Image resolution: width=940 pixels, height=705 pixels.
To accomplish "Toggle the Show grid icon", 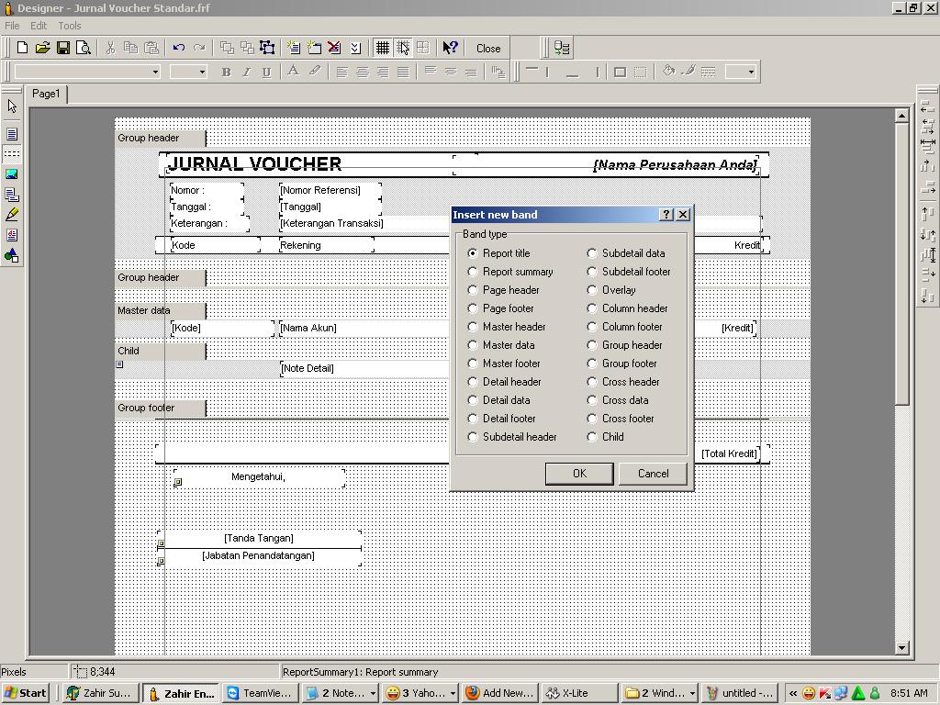I will pos(382,48).
